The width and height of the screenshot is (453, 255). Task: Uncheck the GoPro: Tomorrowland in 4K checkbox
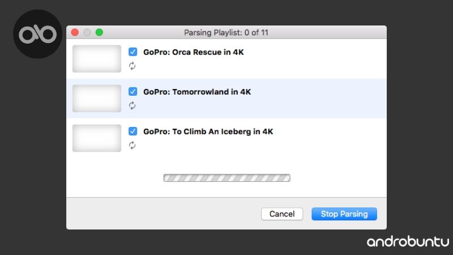tap(133, 92)
